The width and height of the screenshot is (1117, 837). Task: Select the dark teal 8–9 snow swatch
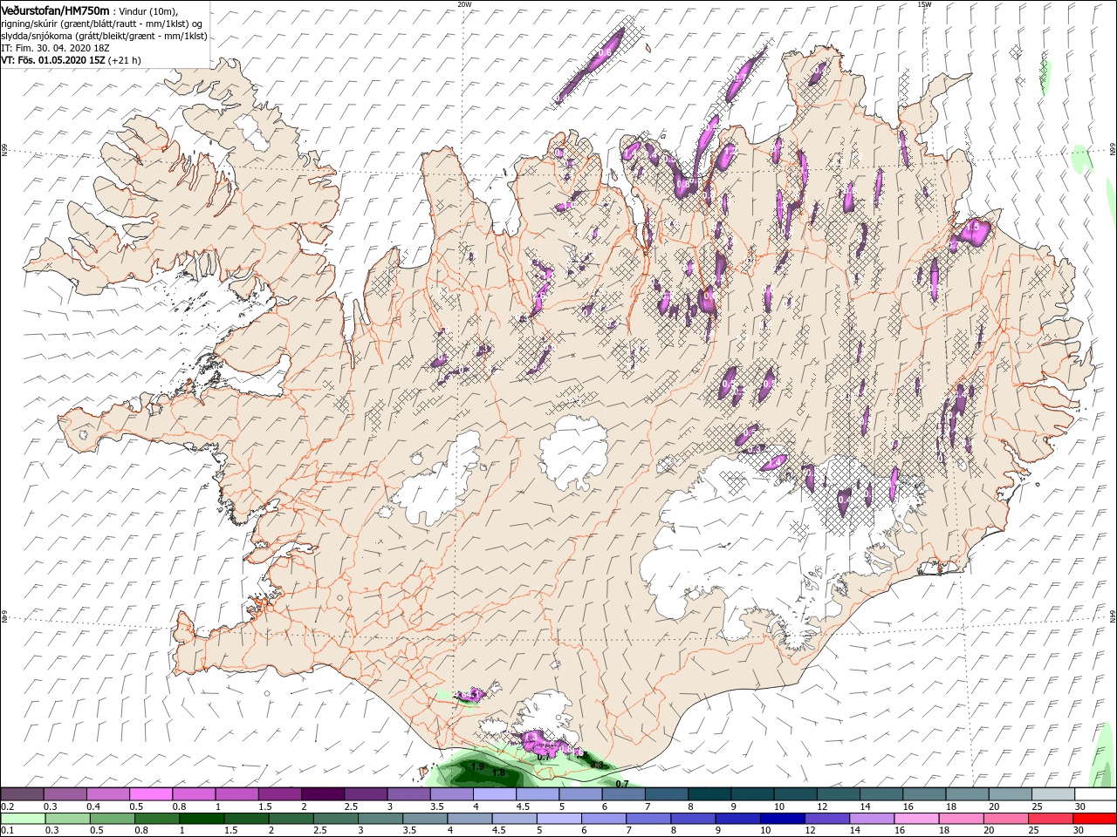(x=708, y=794)
